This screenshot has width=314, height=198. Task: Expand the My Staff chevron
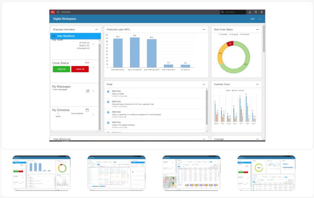point(93,44)
